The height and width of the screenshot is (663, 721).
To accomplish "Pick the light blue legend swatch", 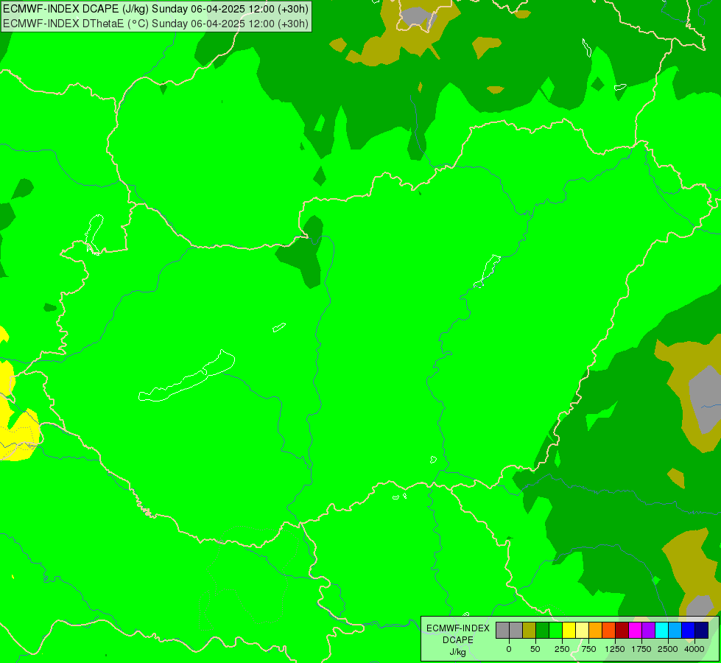I will 675,630.
